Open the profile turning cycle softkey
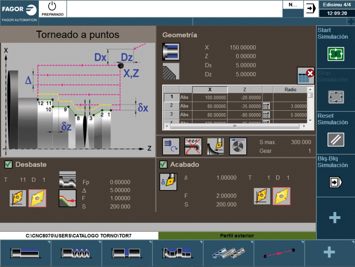The height and width of the screenshot is (267, 355). tap(178, 253)
